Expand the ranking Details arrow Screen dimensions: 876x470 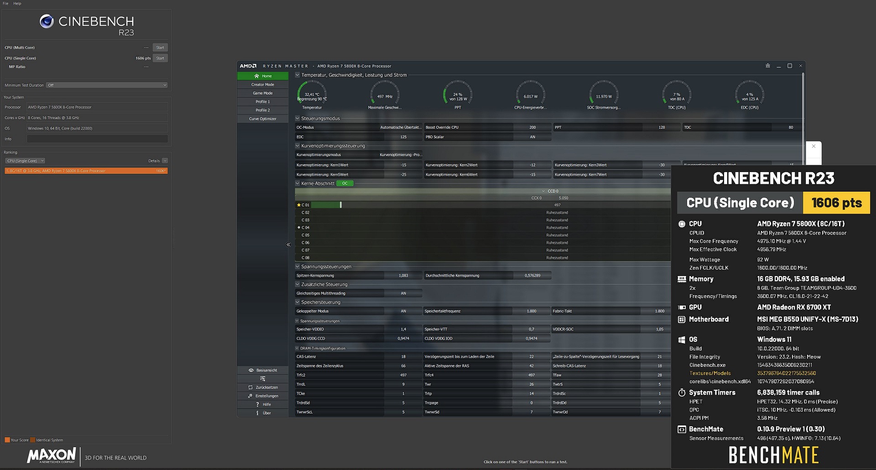165,161
